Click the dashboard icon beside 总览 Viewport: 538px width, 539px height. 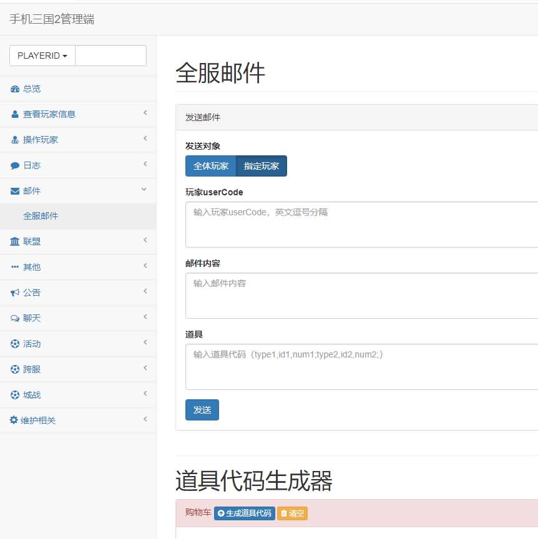coord(15,89)
